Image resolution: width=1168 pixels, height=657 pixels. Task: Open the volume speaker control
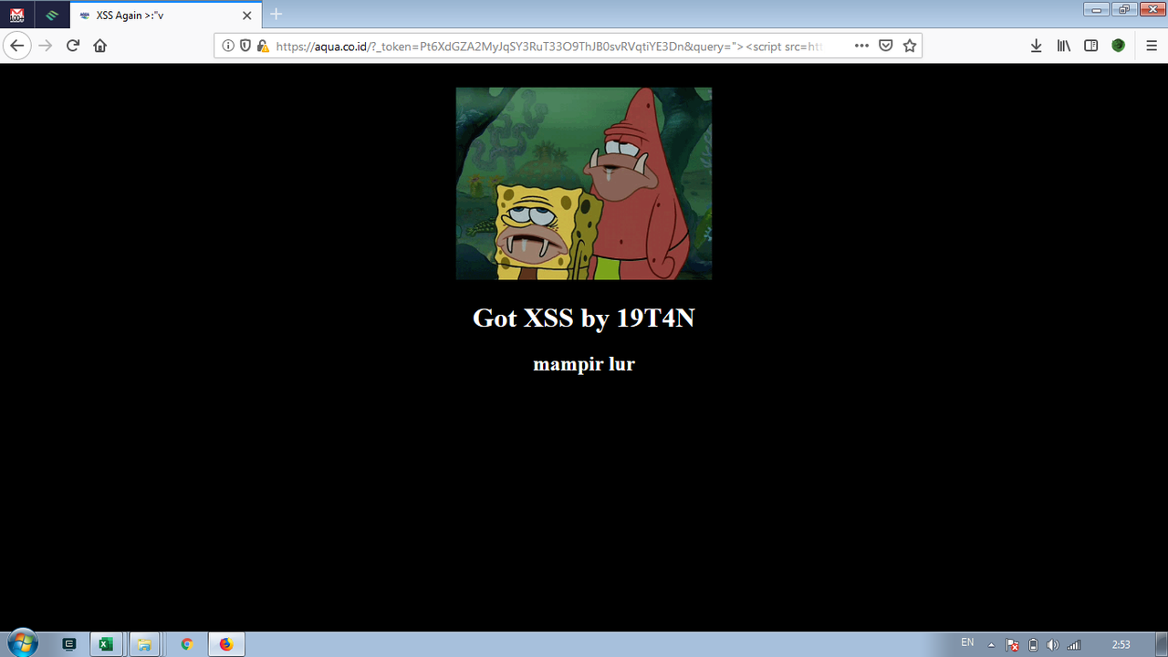1053,645
